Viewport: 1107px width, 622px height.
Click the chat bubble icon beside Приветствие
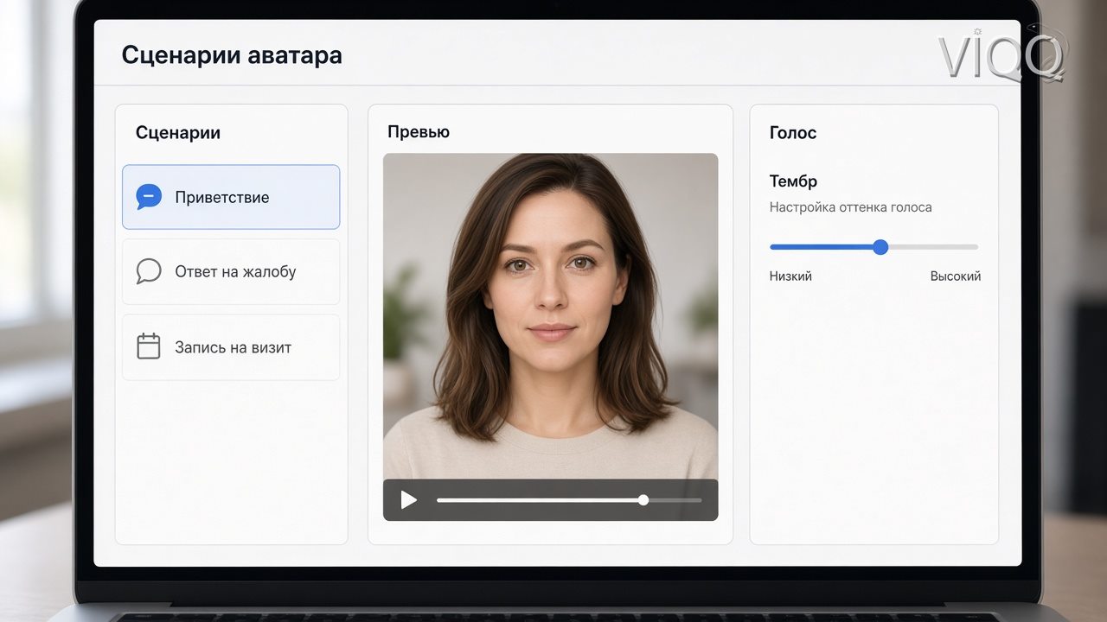149,197
